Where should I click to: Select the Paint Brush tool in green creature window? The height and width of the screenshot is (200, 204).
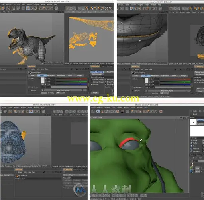[98, 111]
